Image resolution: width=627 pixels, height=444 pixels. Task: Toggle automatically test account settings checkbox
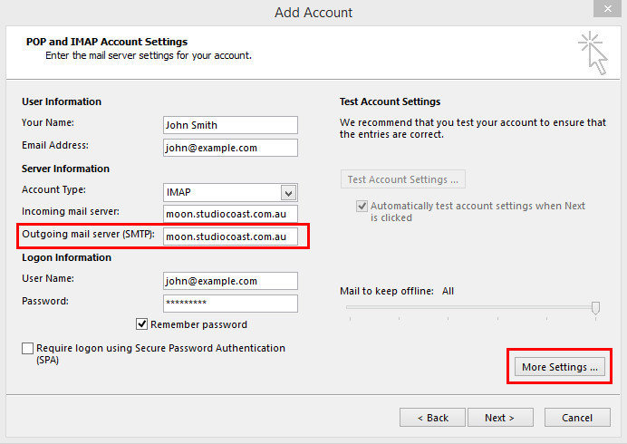tap(362, 206)
